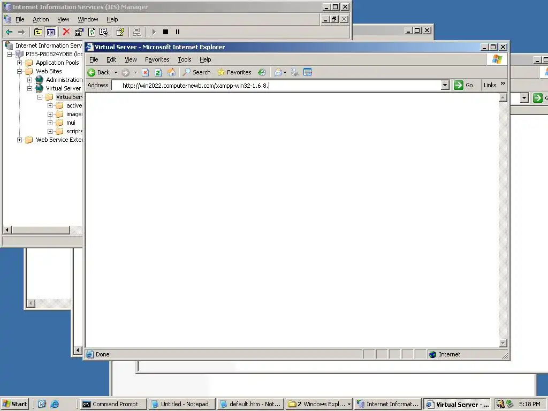Switch to Command Prompt in taskbar
Screen dimensions: 548x411
[x=113, y=404]
